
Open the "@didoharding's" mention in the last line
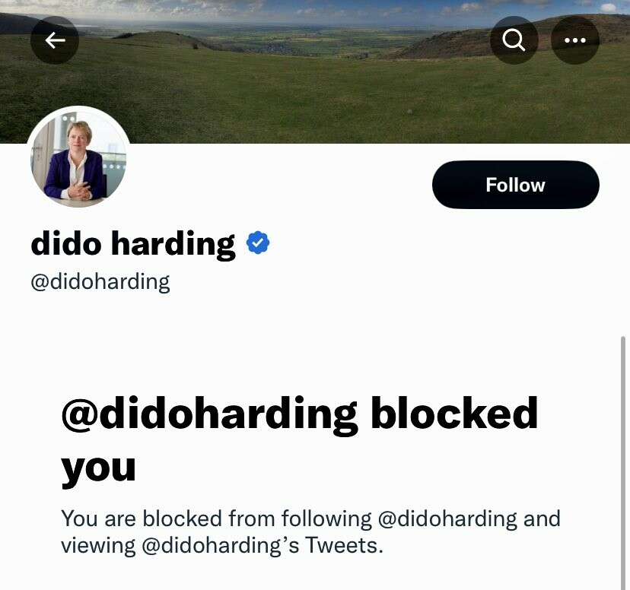(x=221, y=546)
